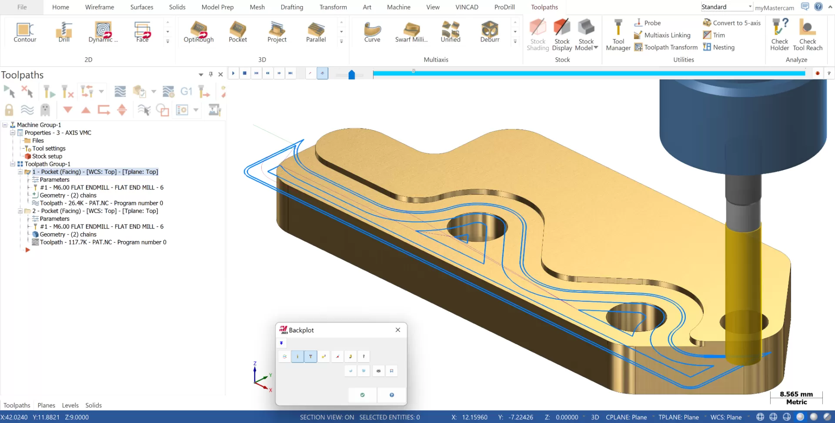The height and width of the screenshot is (423, 835).
Task: Collapse Machine Group-1 tree node
Action: click(5, 125)
